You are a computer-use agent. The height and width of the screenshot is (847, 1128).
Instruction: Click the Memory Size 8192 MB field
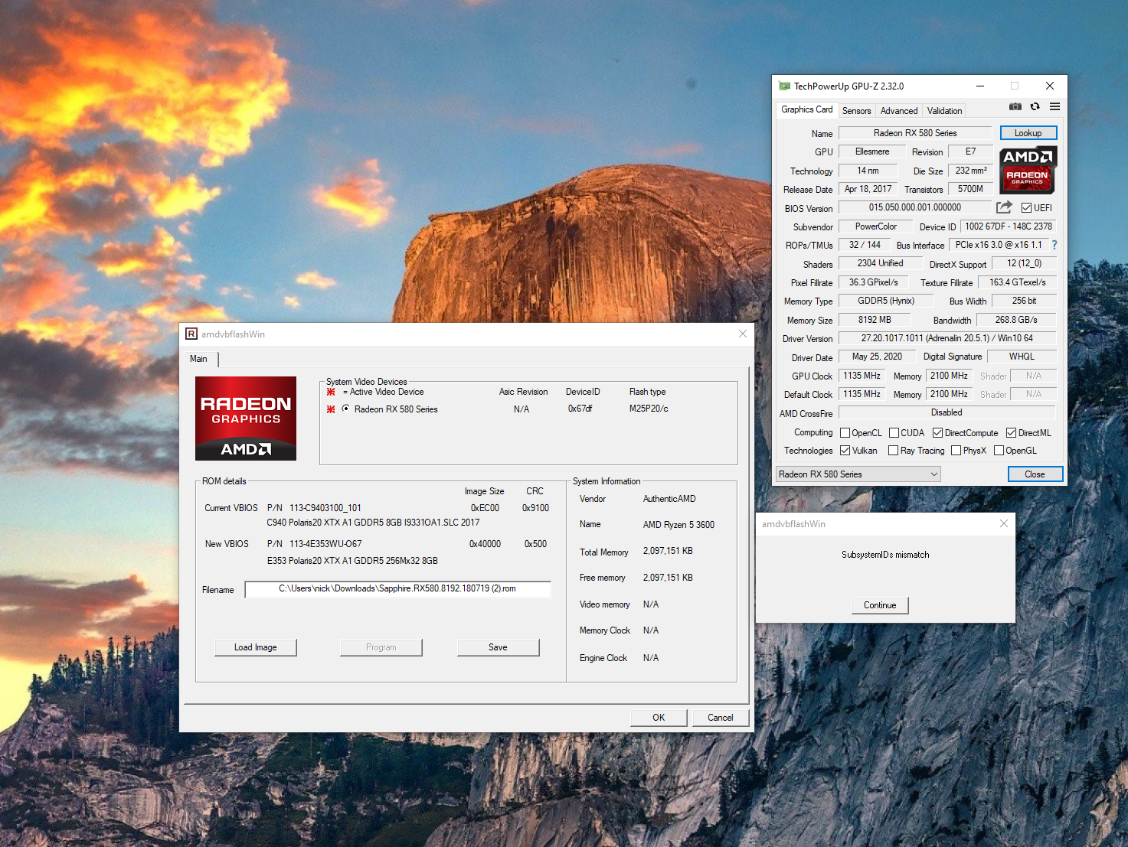coord(874,320)
